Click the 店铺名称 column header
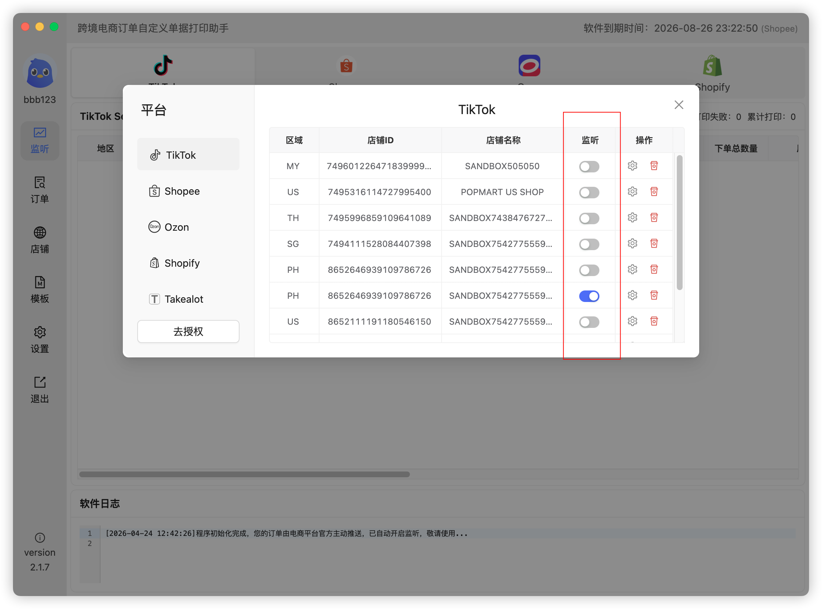822x609 pixels. (502, 140)
